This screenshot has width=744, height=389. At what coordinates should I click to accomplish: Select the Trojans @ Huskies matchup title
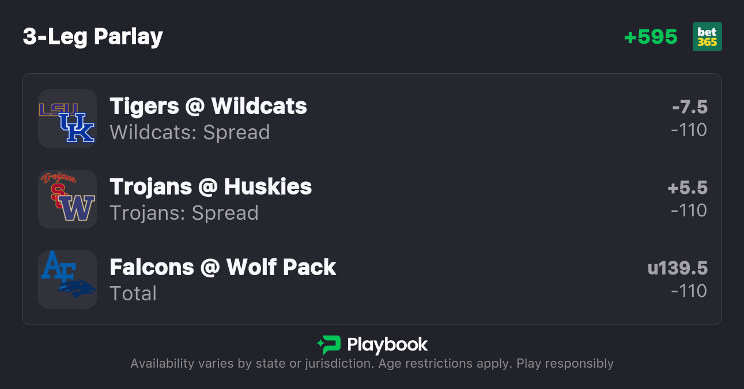pos(210,186)
